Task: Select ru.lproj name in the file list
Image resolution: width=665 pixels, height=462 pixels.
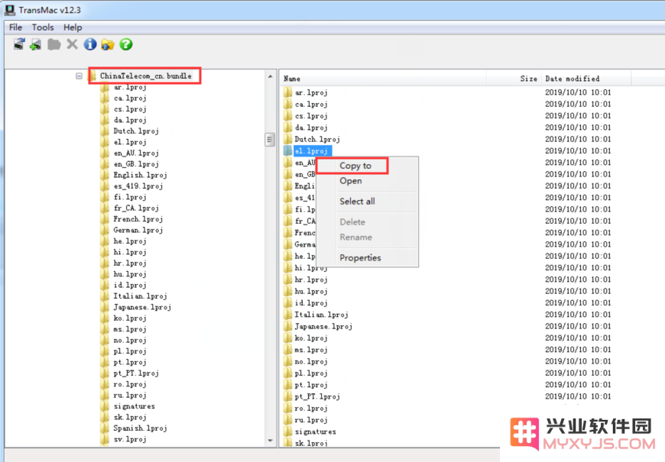Action: [311, 420]
